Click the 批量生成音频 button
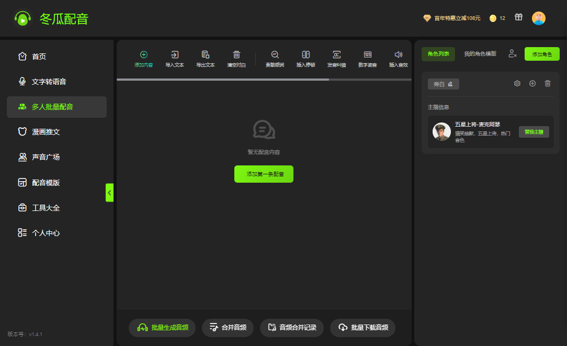Screen dimensions: 567x346 point(162,328)
